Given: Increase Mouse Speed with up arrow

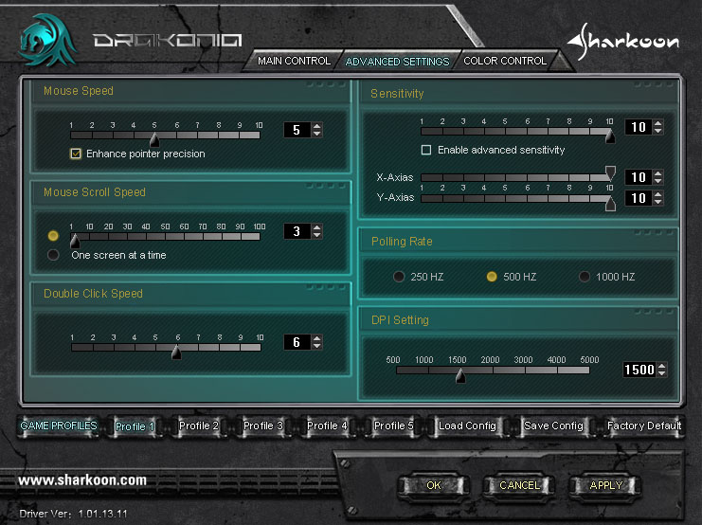Looking at the screenshot, I should [x=317, y=126].
